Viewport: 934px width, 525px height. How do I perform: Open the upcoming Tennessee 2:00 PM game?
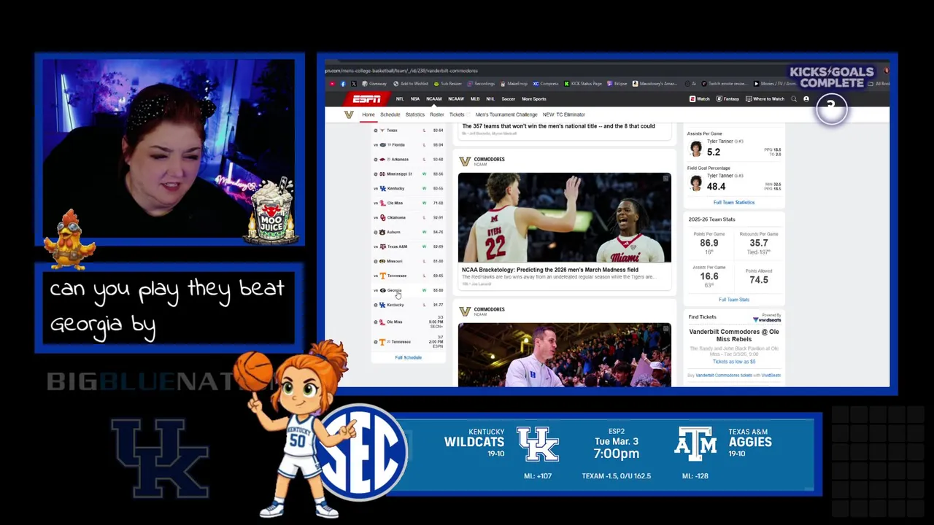coord(409,341)
